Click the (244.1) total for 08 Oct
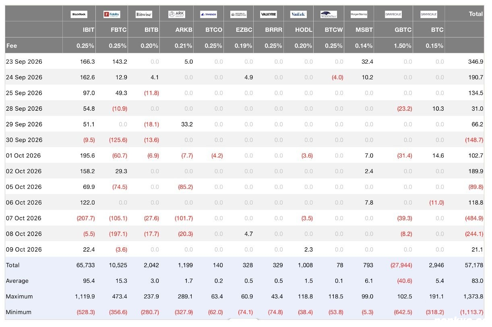 pos(474,234)
